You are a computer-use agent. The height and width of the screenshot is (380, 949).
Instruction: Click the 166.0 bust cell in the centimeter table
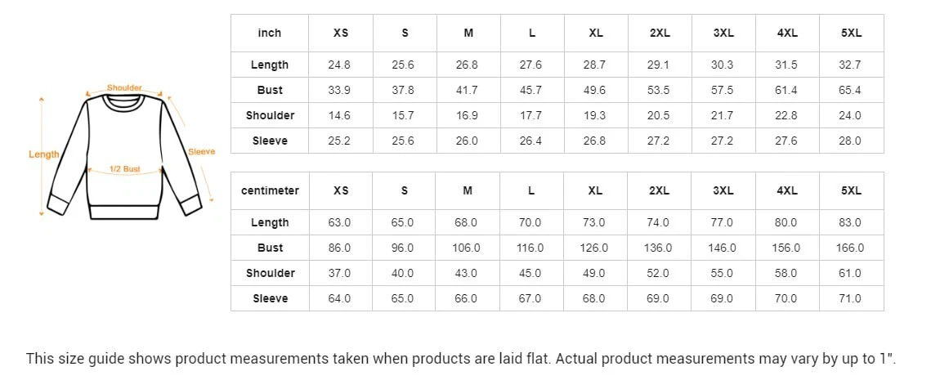pyautogui.click(x=850, y=248)
